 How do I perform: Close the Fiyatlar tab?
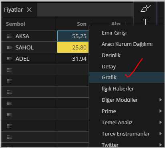pos(29,10)
